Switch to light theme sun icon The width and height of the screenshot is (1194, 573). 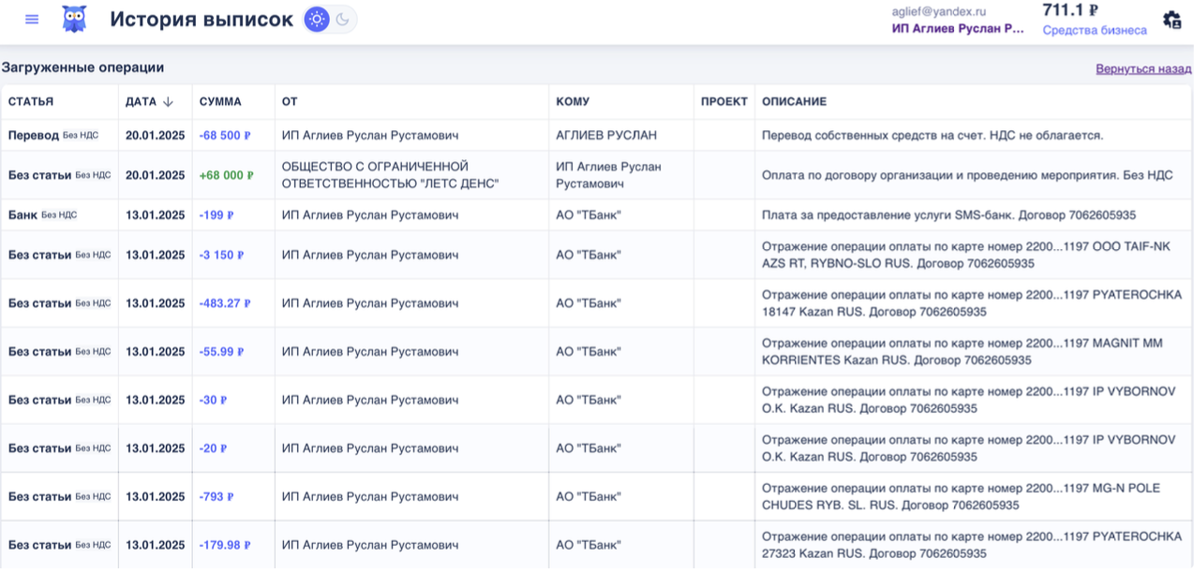click(317, 20)
